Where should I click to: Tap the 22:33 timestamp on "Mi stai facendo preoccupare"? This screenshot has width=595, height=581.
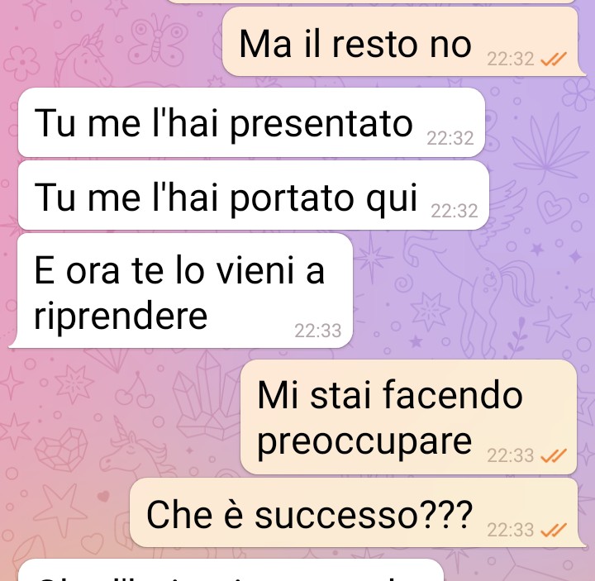[x=511, y=455]
